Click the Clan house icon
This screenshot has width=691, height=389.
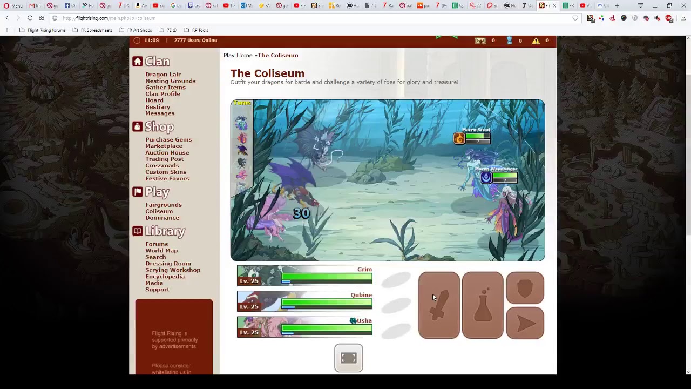[x=138, y=62]
